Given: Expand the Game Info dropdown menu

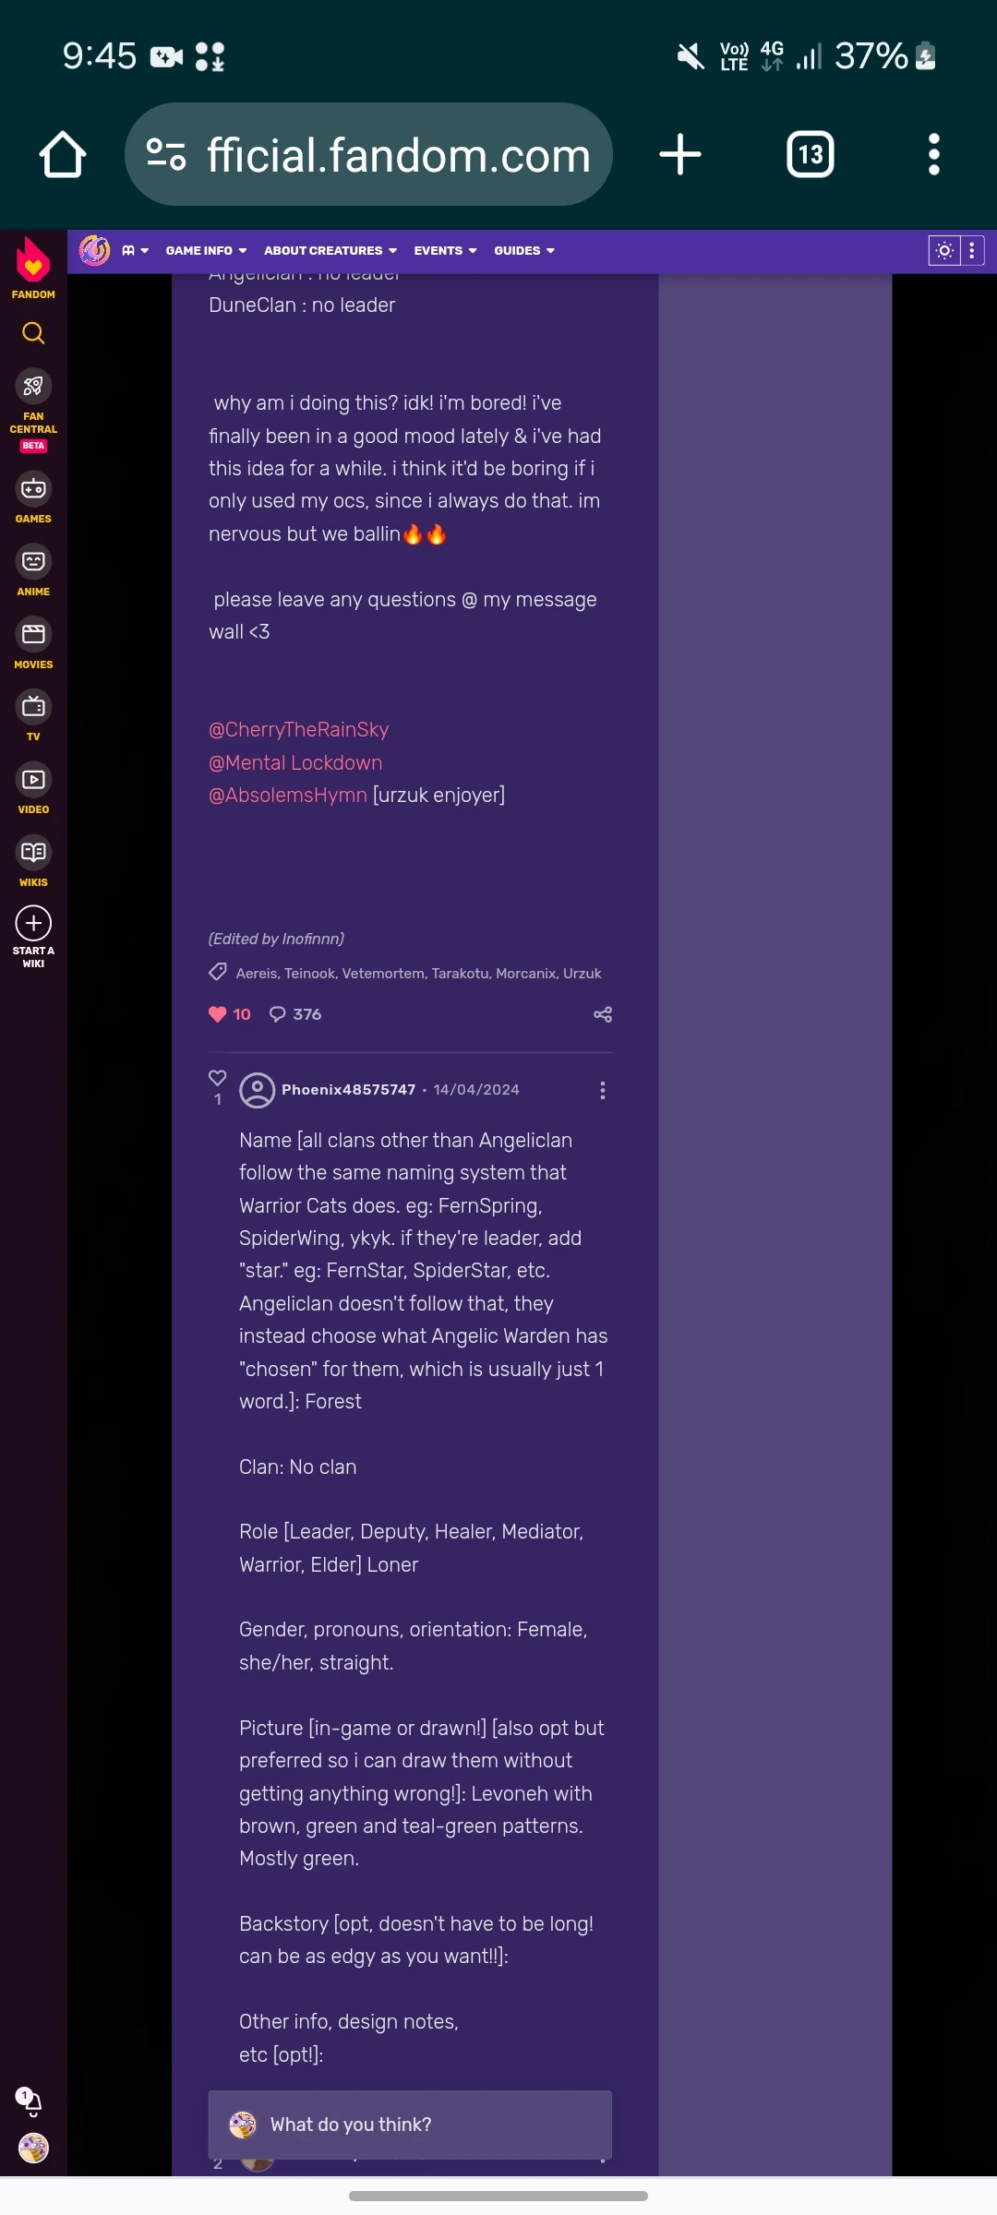Looking at the screenshot, I should tap(206, 251).
